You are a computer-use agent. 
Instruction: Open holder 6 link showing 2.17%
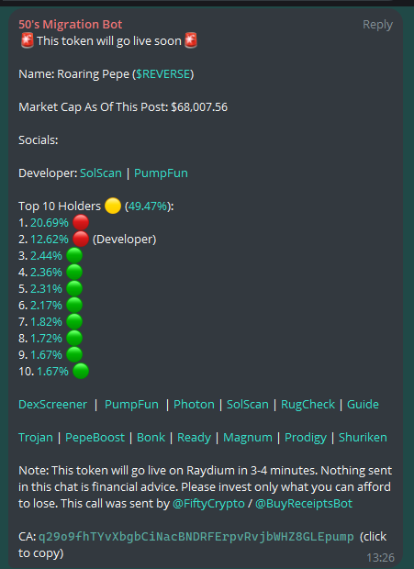pyautogui.click(x=46, y=306)
